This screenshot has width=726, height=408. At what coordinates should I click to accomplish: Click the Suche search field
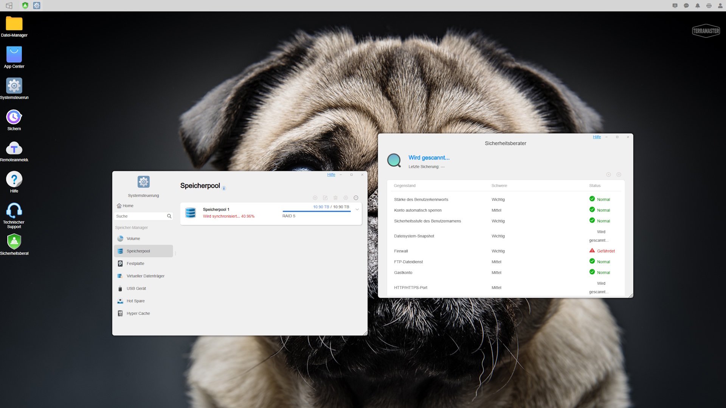[140, 216]
